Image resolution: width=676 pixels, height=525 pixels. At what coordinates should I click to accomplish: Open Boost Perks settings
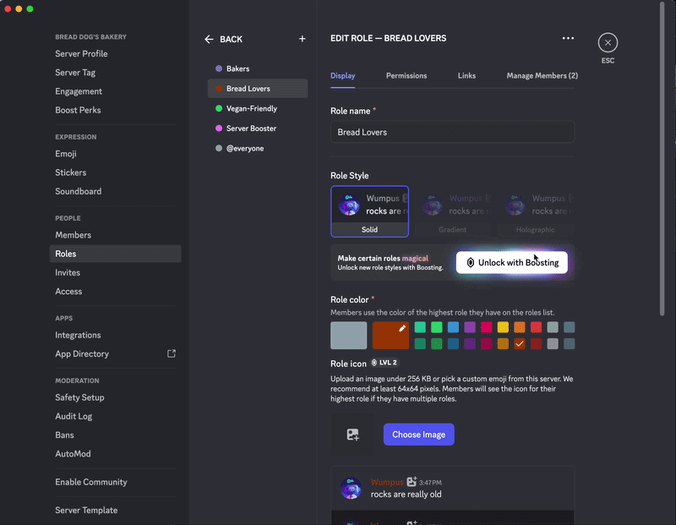click(115, 110)
